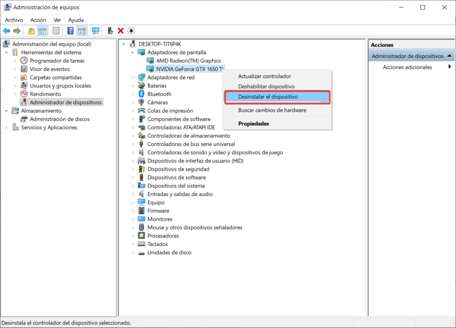Screen dimensions: 456x328
Task: Select Administración de discos
Action: click(x=60, y=119)
